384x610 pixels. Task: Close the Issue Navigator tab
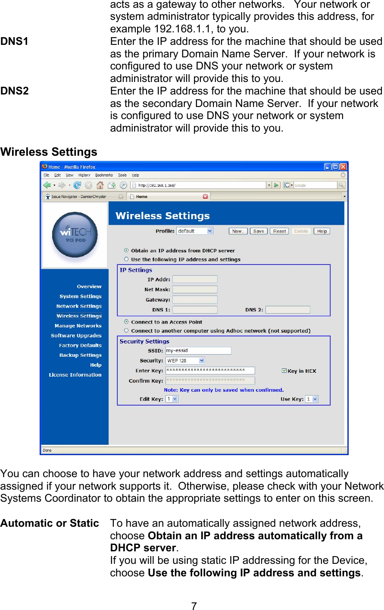[x=121, y=196]
